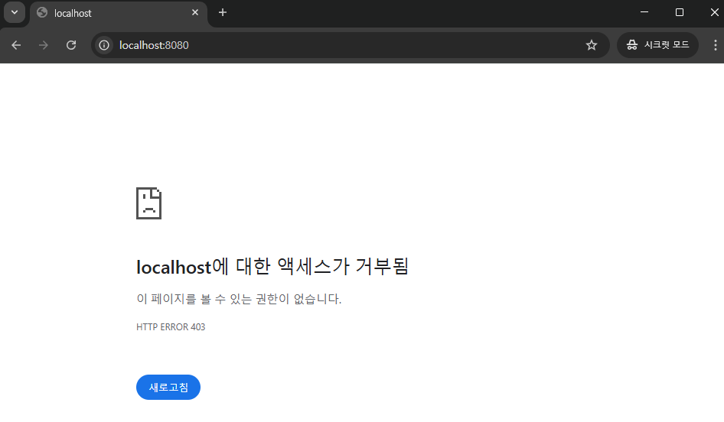Reload the page with the refresh icon

tap(71, 45)
